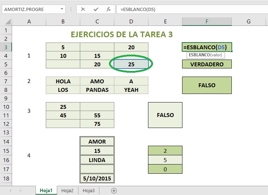Select the Hoja1 sheet tab
This screenshot has height=195, width=268.
(x=46, y=190)
